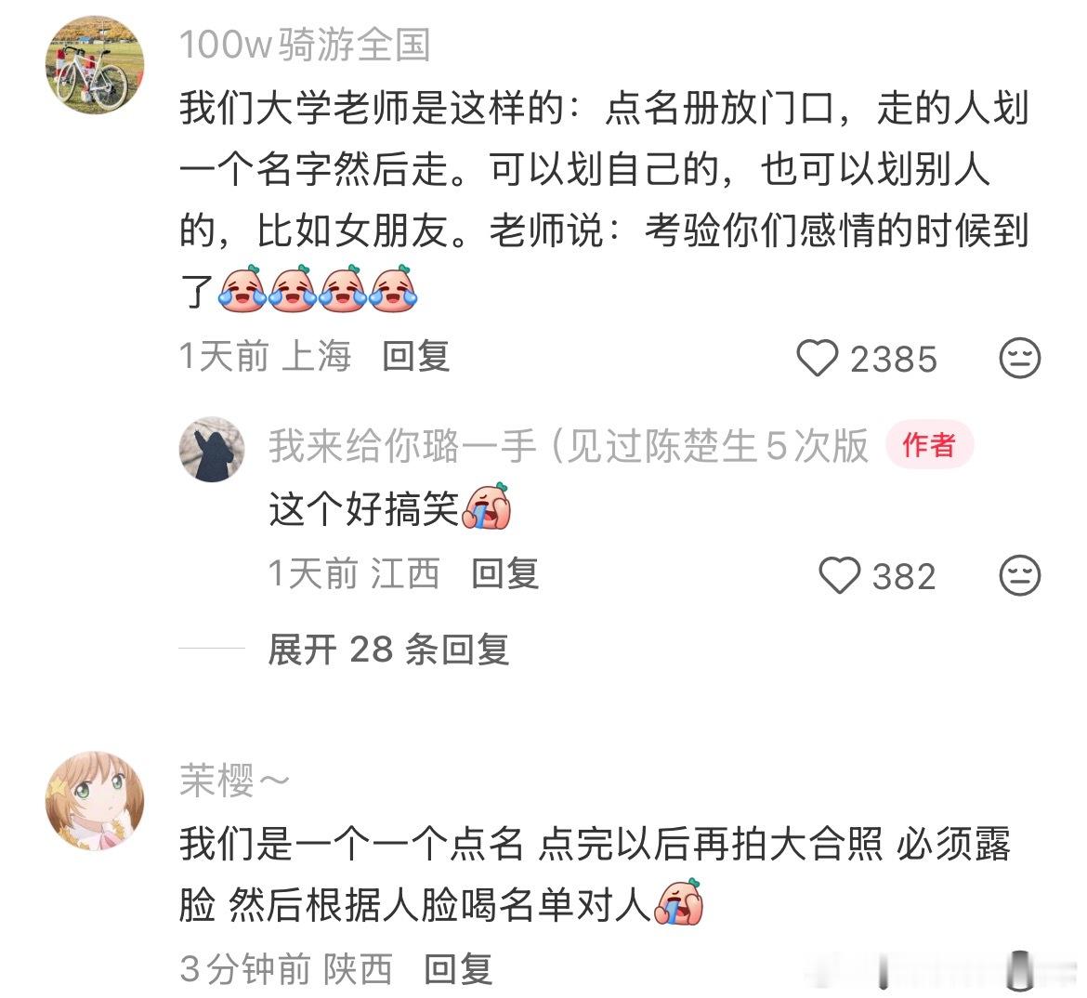Open 茉樱~ username profile
Image resolution: width=1087 pixels, height=998 pixels.
pyautogui.click(x=234, y=781)
